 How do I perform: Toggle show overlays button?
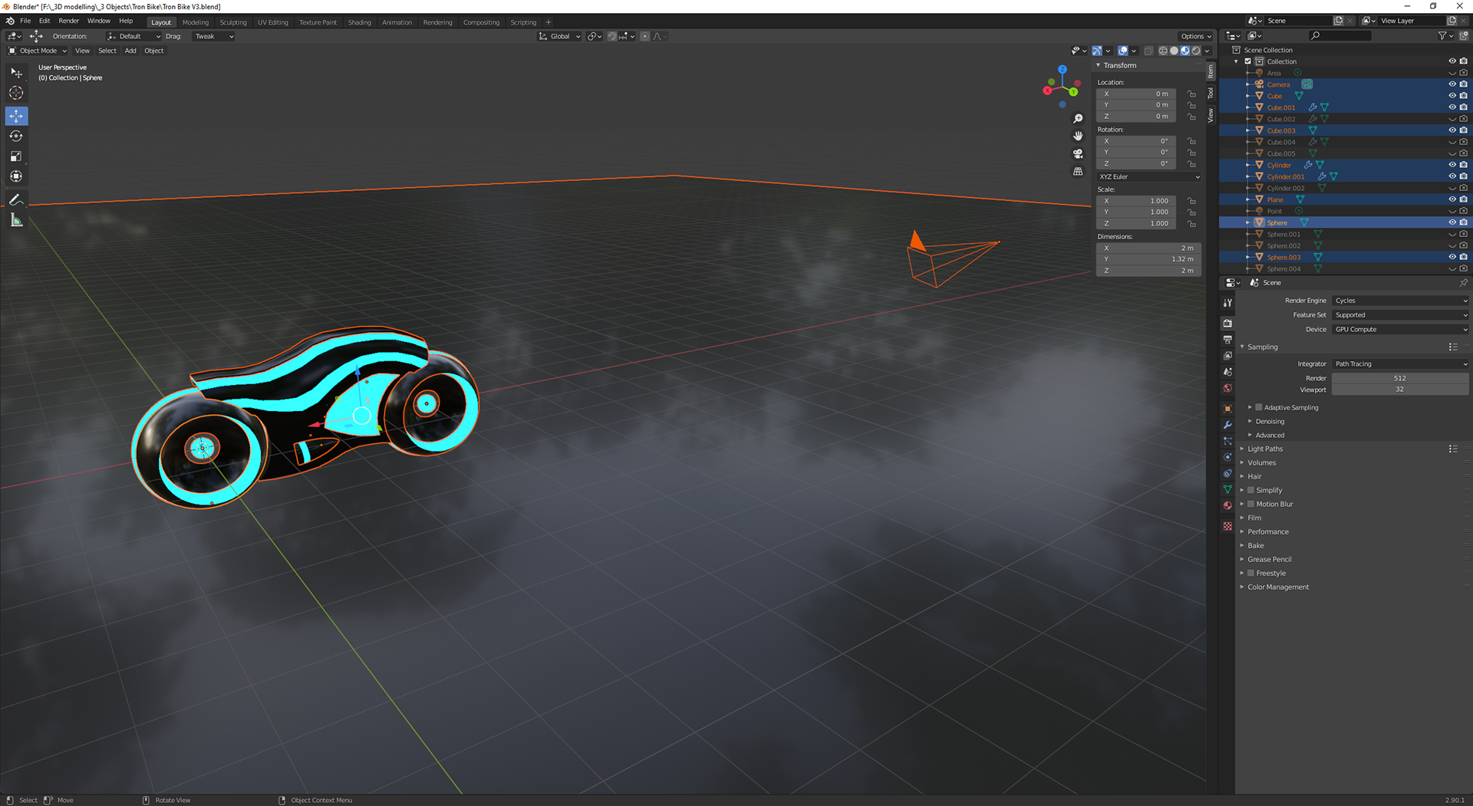1123,51
